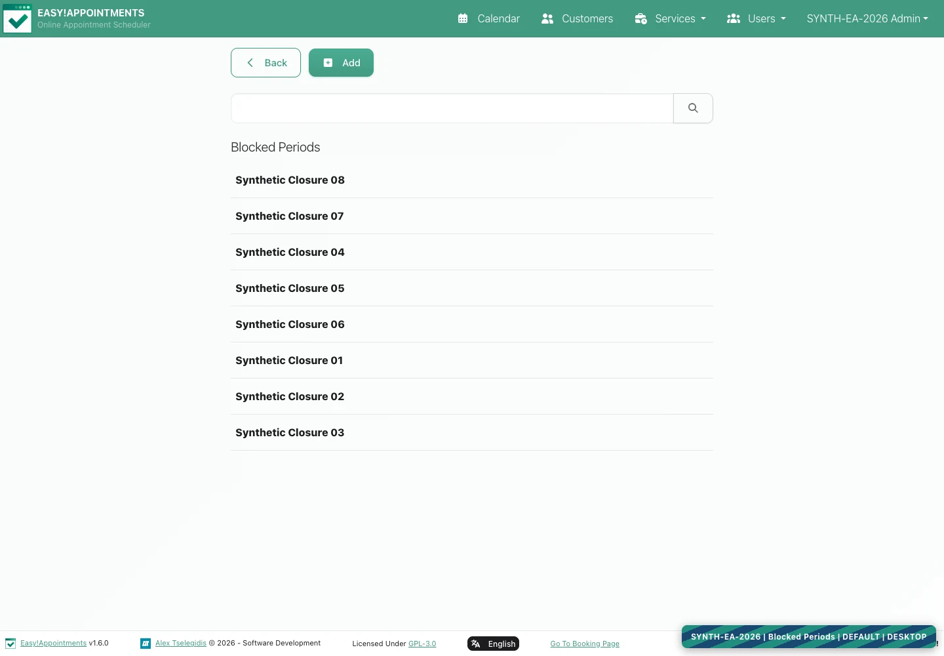Go back with the Back button
The height and width of the screenshot is (656, 944).
(x=265, y=62)
